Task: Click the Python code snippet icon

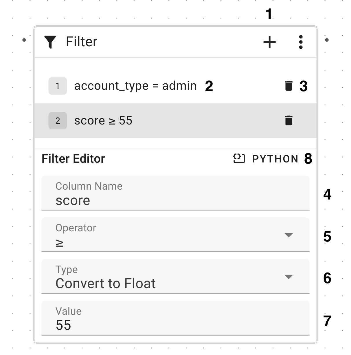Action: (239, 159)
